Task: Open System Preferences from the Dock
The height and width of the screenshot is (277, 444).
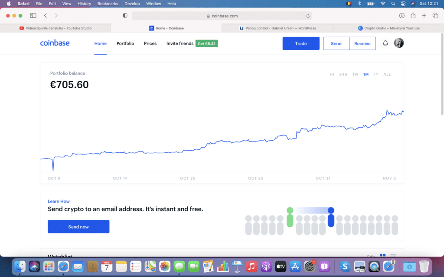Action: tap(310, 266)
